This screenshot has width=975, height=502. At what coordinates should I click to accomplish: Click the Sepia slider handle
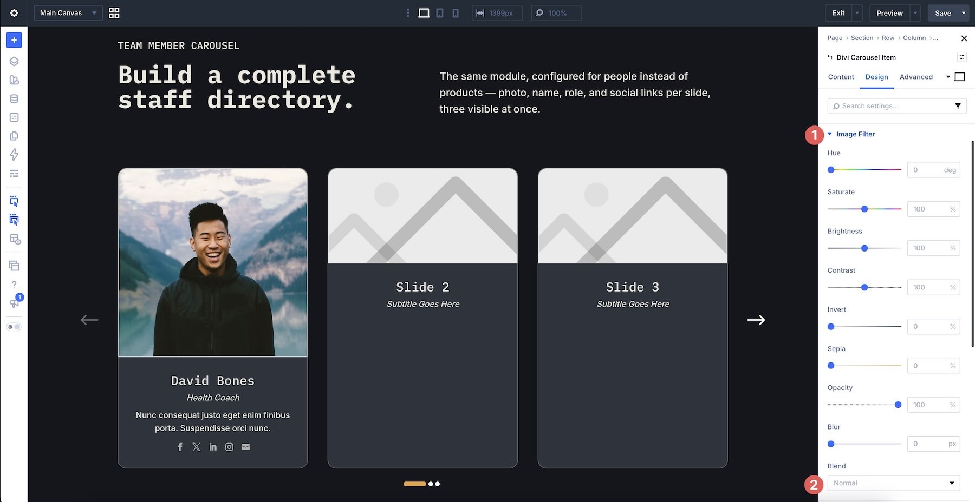click(831, 366)
